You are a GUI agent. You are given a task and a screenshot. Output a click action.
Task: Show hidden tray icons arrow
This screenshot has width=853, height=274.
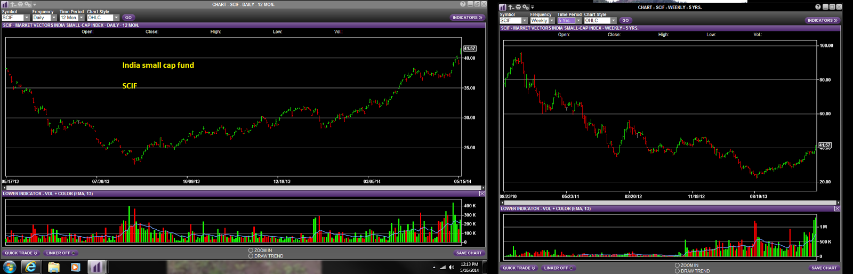coord(434,268)
